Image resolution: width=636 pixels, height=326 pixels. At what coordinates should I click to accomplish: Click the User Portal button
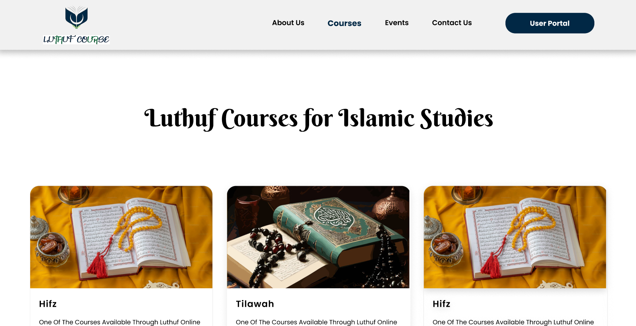(x=550, y=23)
